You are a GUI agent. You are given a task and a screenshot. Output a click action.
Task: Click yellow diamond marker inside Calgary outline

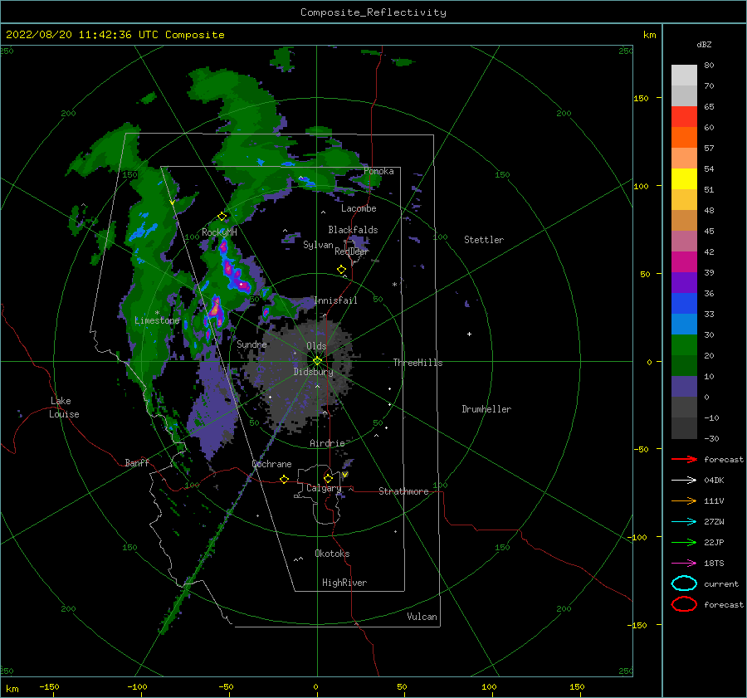[328, 478]
